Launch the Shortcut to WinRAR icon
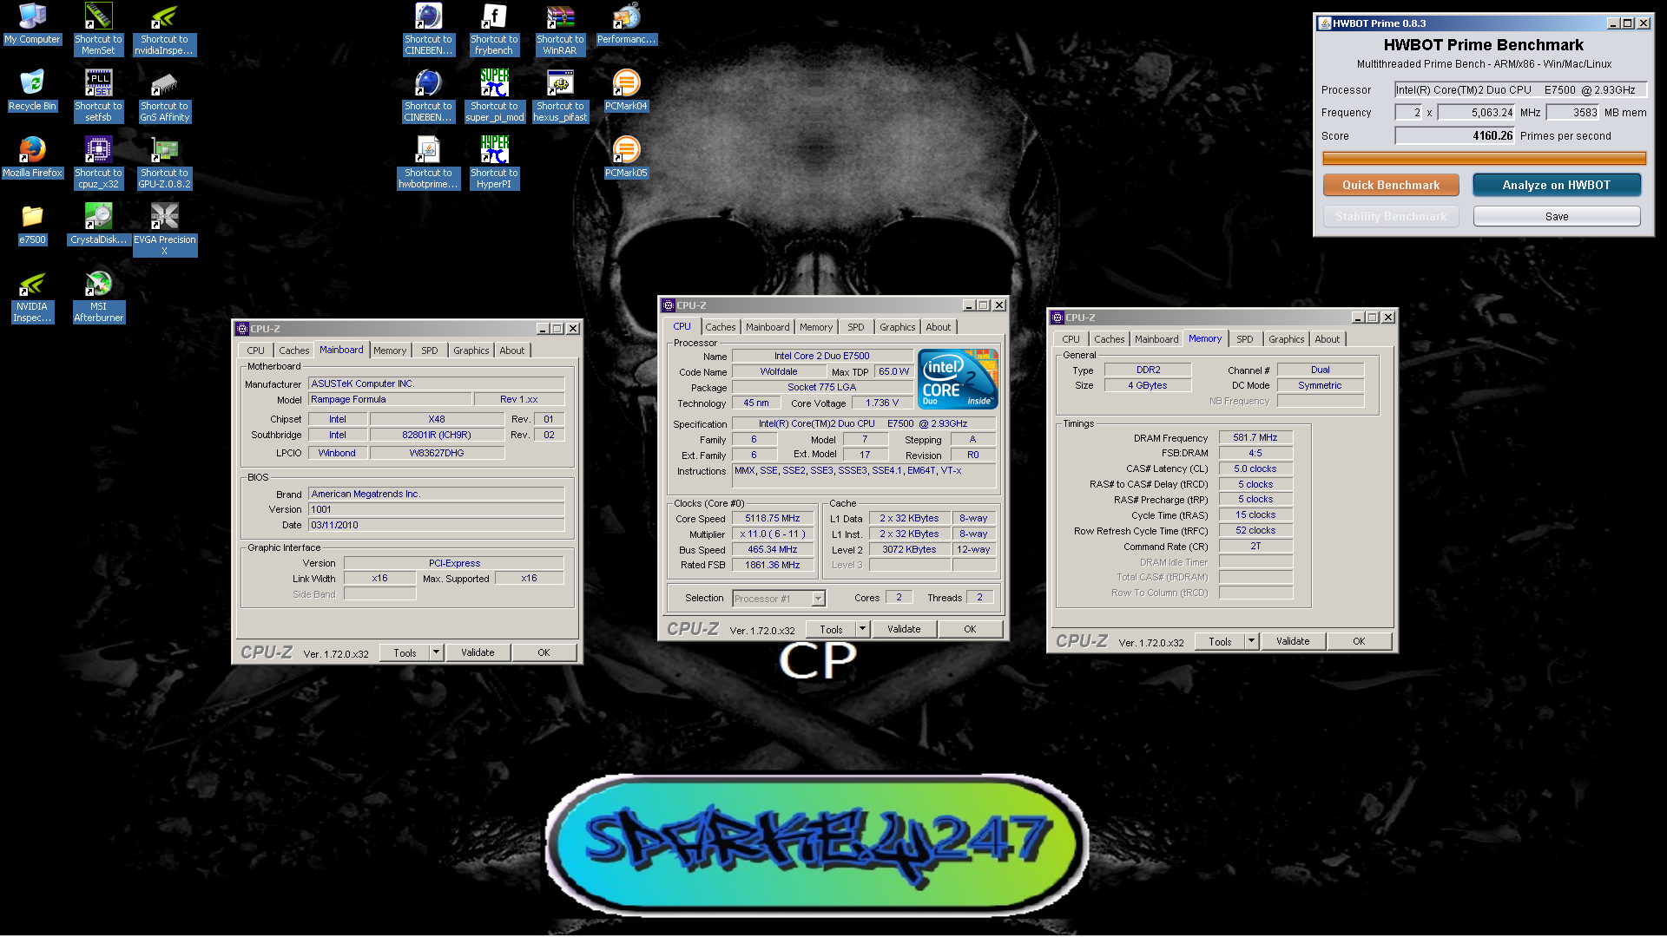The width and height of the screenshot is (1667, 937). pyautogui.click(x=560, y=29)
